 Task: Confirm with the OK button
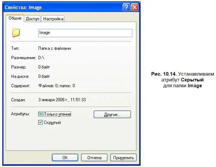tap(65, 158)
